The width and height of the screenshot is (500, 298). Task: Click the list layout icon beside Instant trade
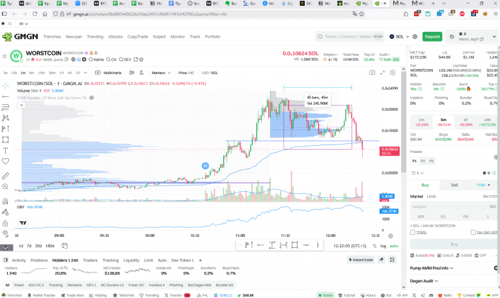[392, 260]
